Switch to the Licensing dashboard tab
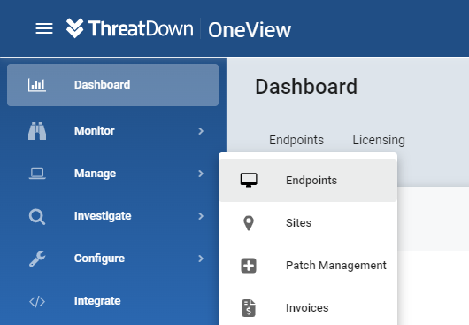The width and height of the screenshot is (469, 325). tap(379, 140)
